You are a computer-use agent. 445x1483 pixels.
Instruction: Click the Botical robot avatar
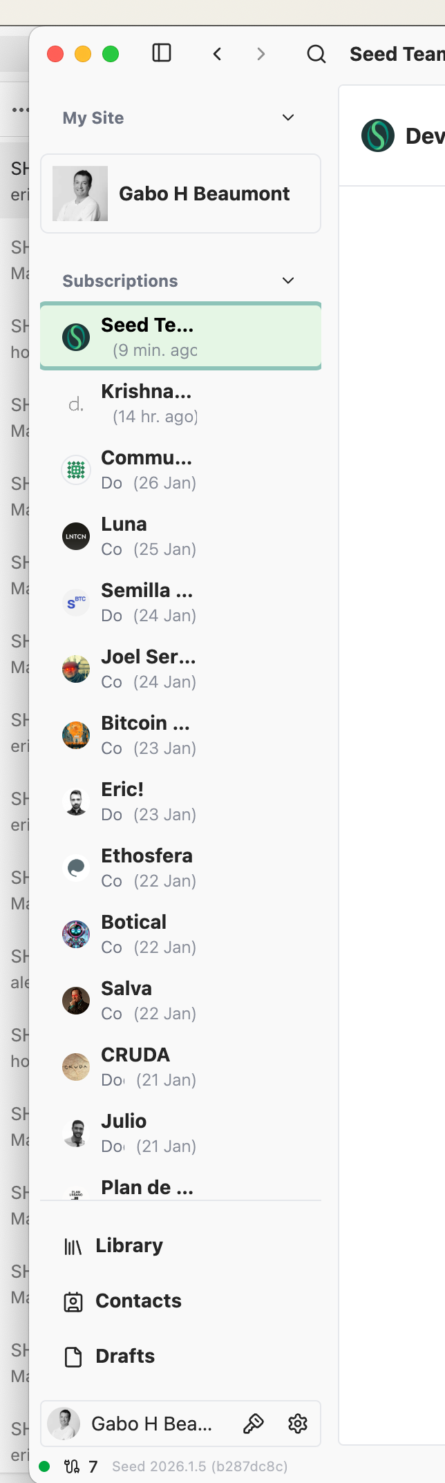(x=76, y=934)
